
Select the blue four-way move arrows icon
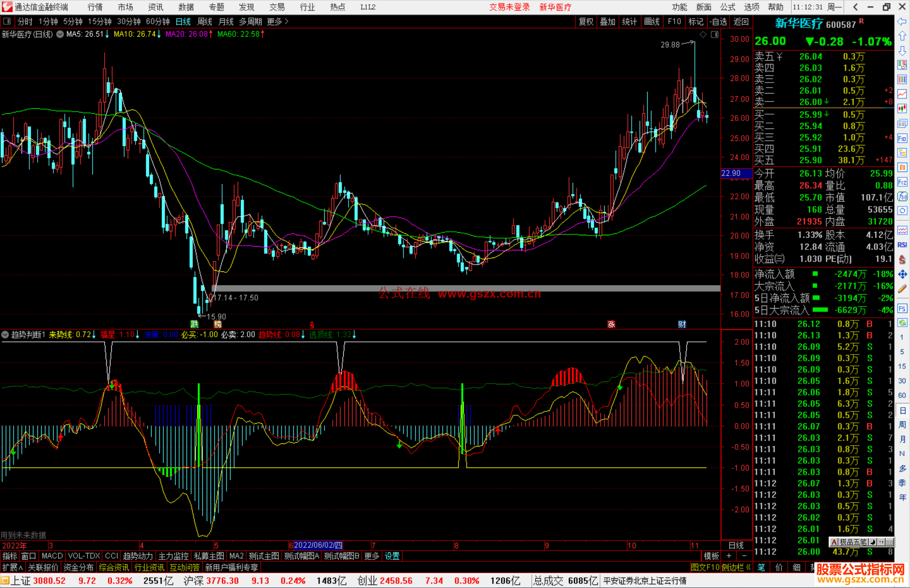(902, 274)
